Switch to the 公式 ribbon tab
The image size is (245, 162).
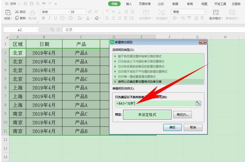(161, 4)
